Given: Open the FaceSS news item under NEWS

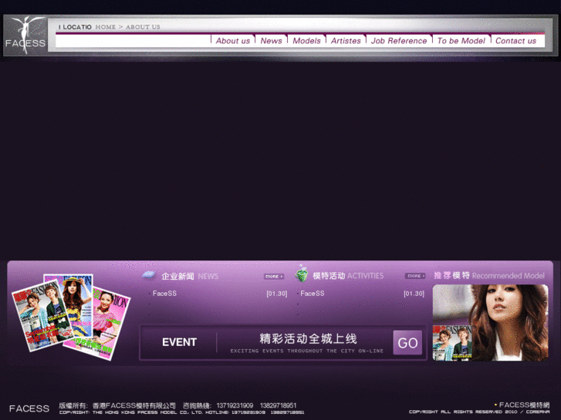Looking at the screenshot, I should pos(164,294).
